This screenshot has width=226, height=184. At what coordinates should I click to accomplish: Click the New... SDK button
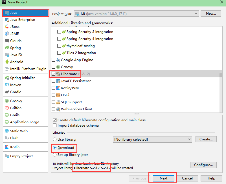[x=211, y=14]
